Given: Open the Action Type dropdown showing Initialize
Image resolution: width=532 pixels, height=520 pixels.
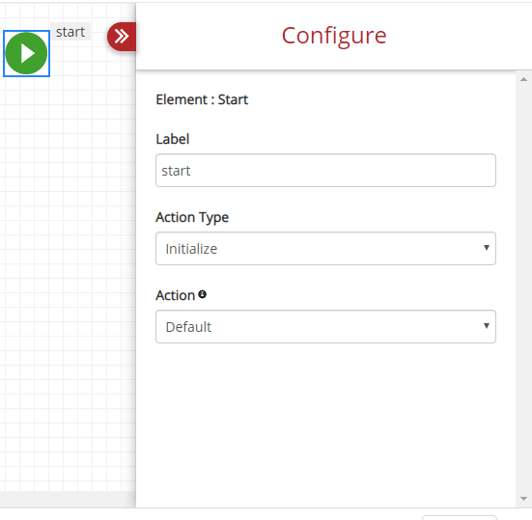Looking at the screenshot, I should [325, 249].
